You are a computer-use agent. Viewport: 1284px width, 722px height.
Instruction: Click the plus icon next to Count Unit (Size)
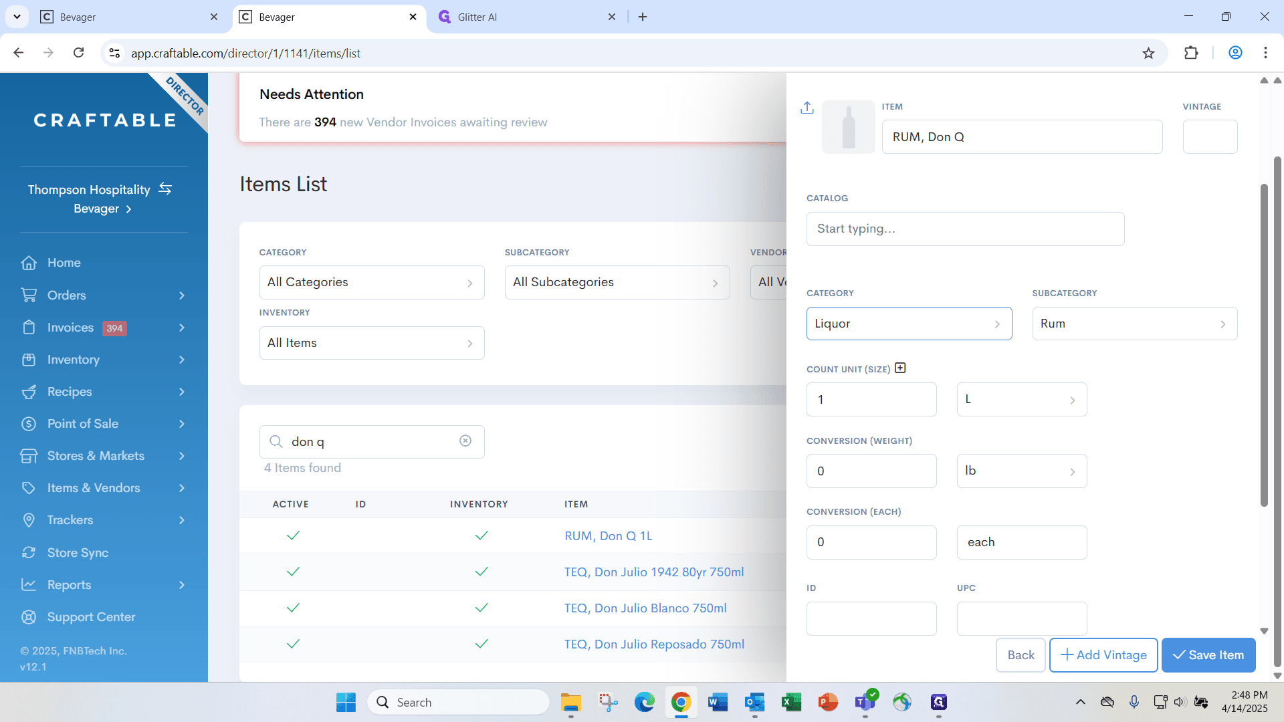(x=900, y=368)
